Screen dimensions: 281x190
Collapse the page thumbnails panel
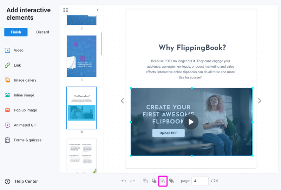click(x=98, y=10)
